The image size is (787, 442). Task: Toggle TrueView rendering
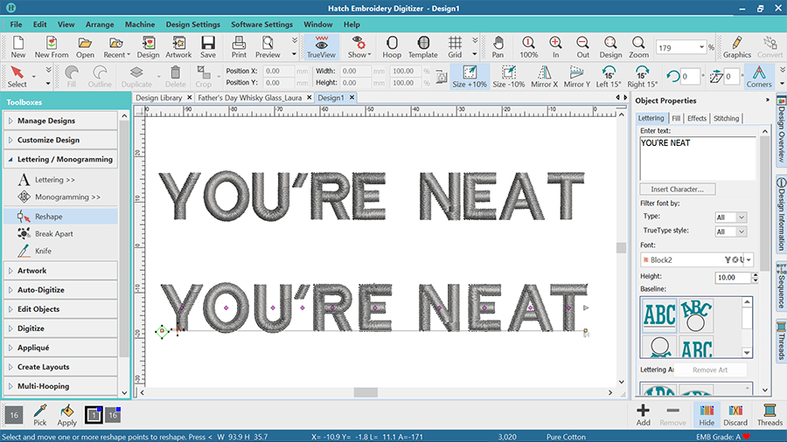click(322, 45)
